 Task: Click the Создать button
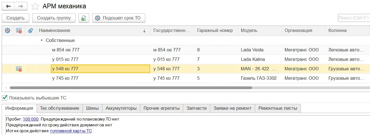pyautogui.click(x=16, y=18)
